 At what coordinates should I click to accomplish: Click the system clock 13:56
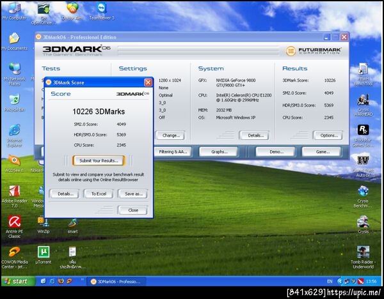pyautogui.click(x=371, y=281)
